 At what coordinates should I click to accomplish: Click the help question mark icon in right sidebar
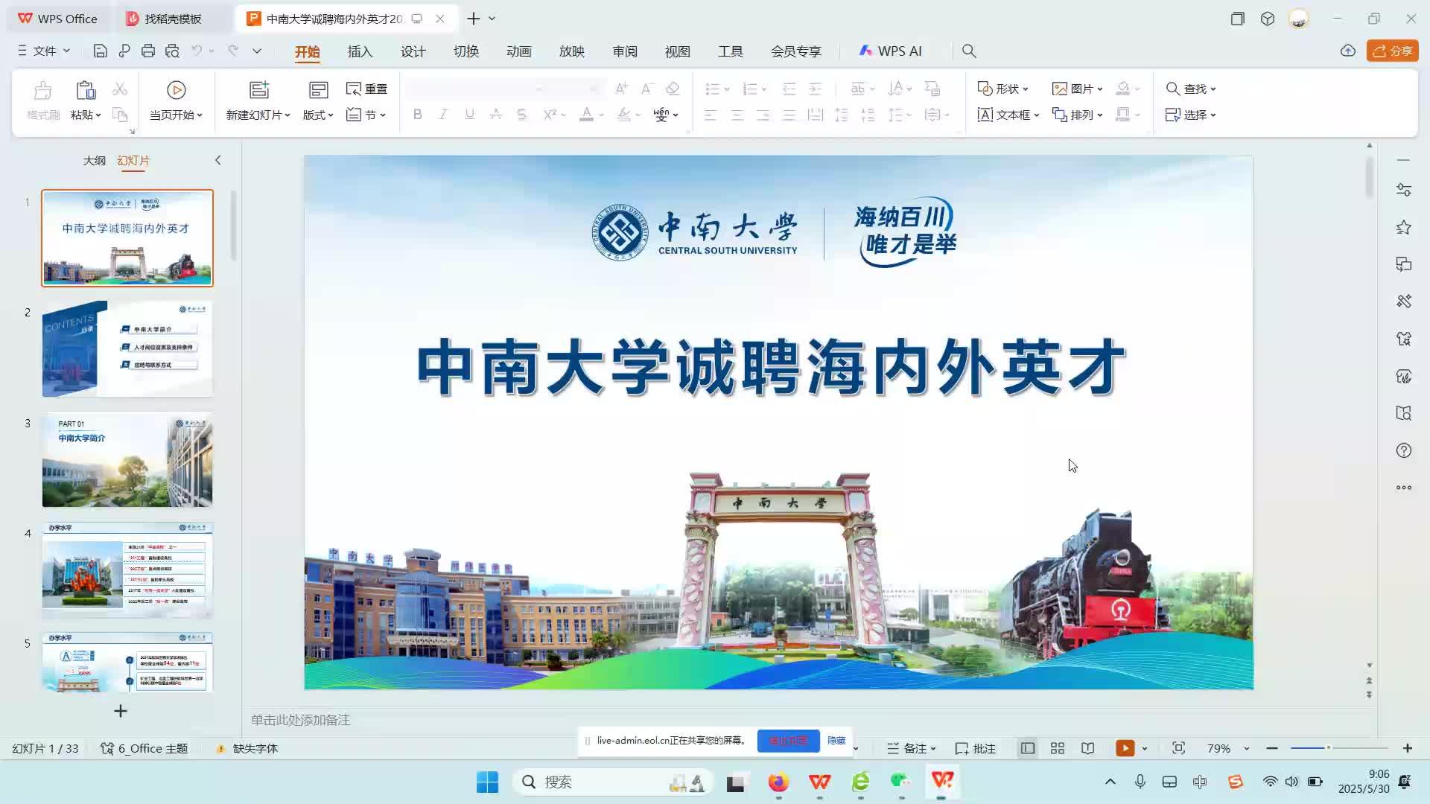click(x=1404, y=450)
